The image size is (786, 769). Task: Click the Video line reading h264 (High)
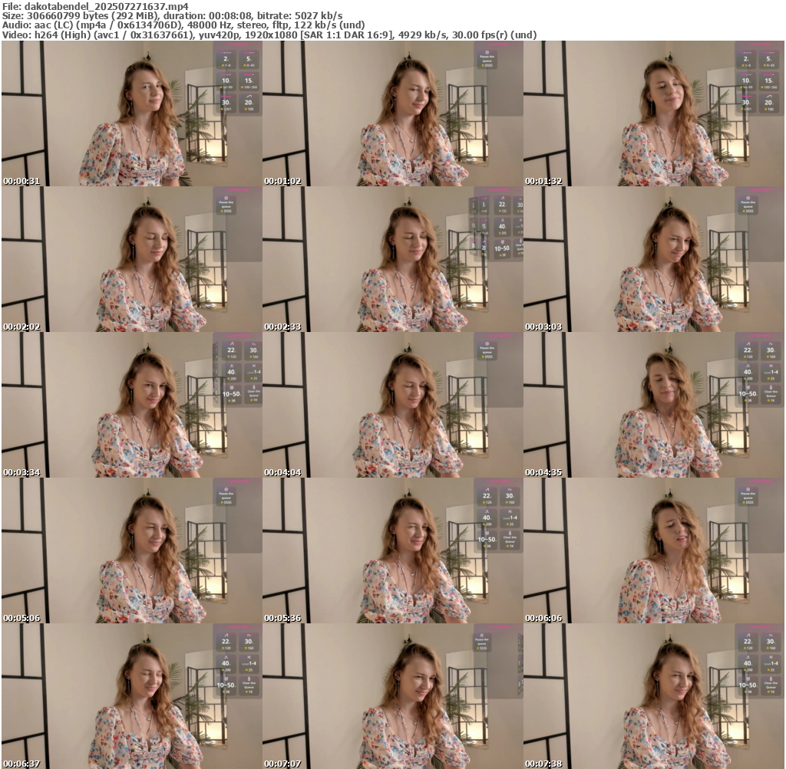269,35
